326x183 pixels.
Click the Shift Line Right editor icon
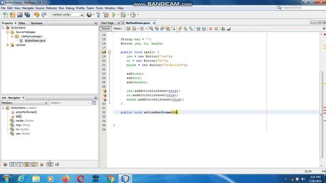[204, 29]
